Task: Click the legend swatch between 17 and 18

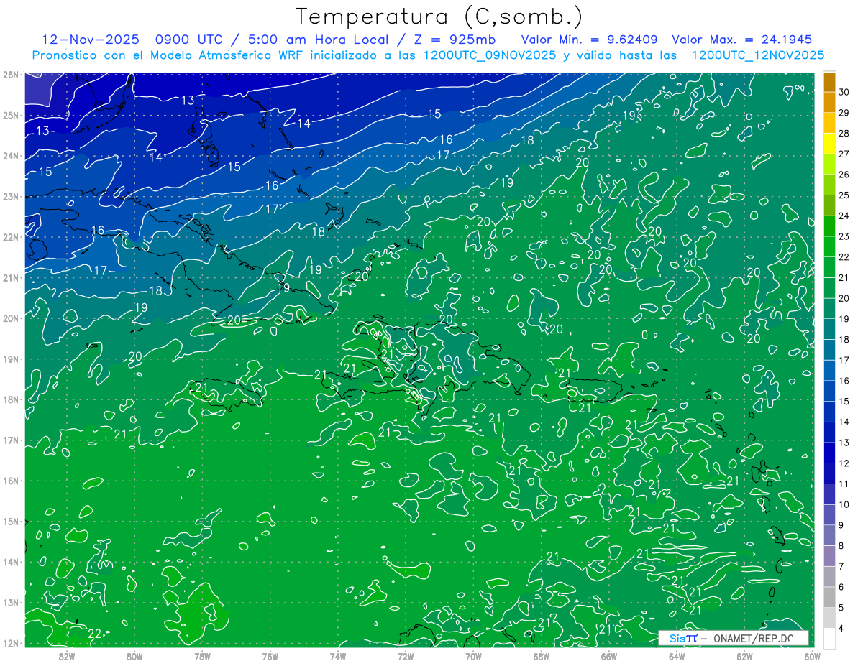Action: coord(829,350)
